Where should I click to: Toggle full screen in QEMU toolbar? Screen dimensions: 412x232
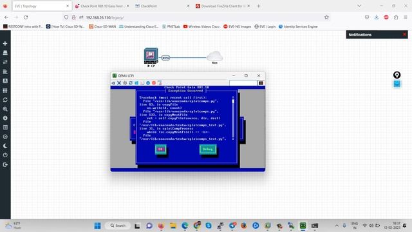119,83
